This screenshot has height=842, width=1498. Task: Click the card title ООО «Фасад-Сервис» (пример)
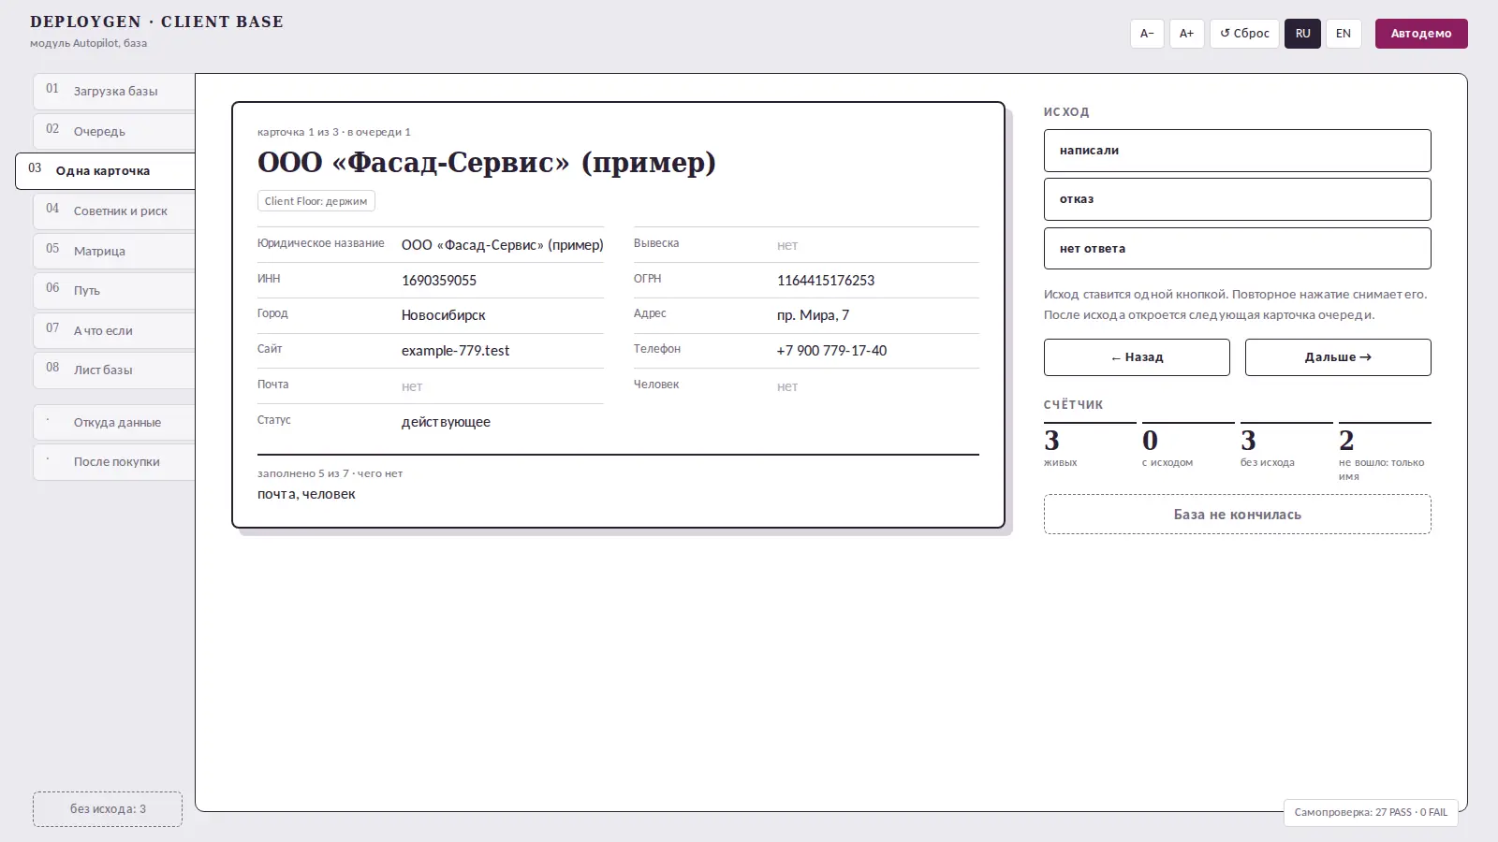point(487,163)
